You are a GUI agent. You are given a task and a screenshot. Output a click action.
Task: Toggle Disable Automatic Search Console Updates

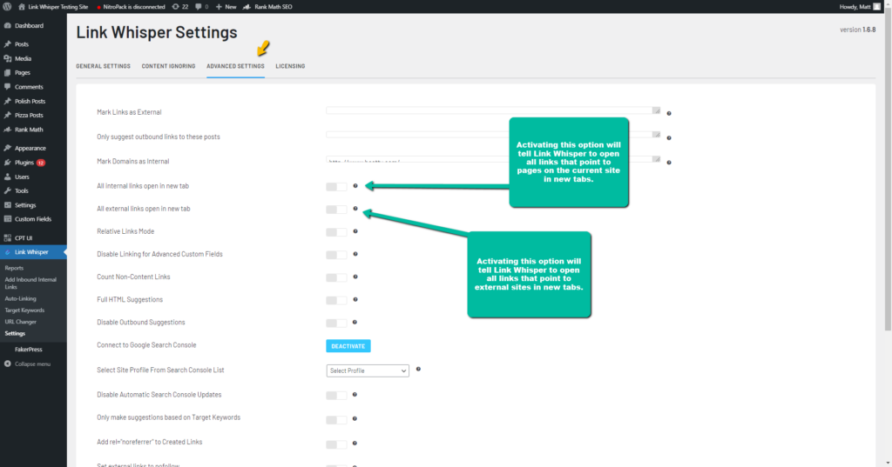point(336,395)
